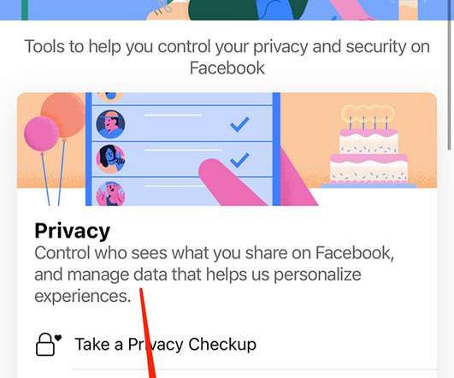
Task: Tap the partial yellow avatar at list top
Action: tap(110, 97)
